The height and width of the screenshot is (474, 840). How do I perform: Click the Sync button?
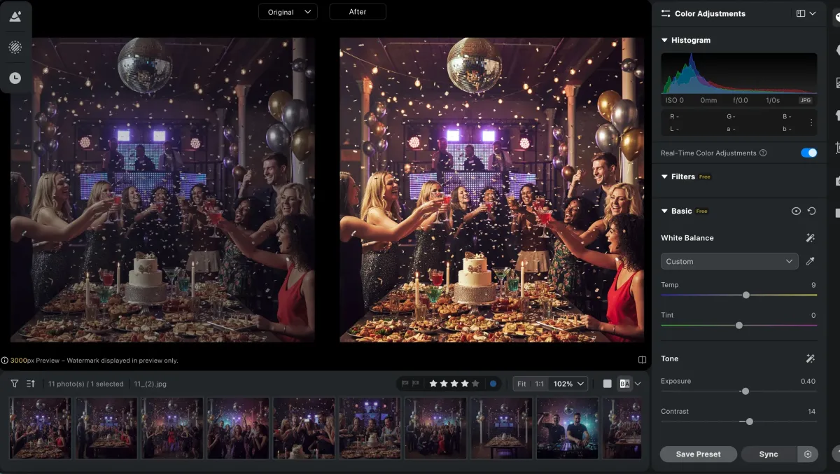coord(769,454)
